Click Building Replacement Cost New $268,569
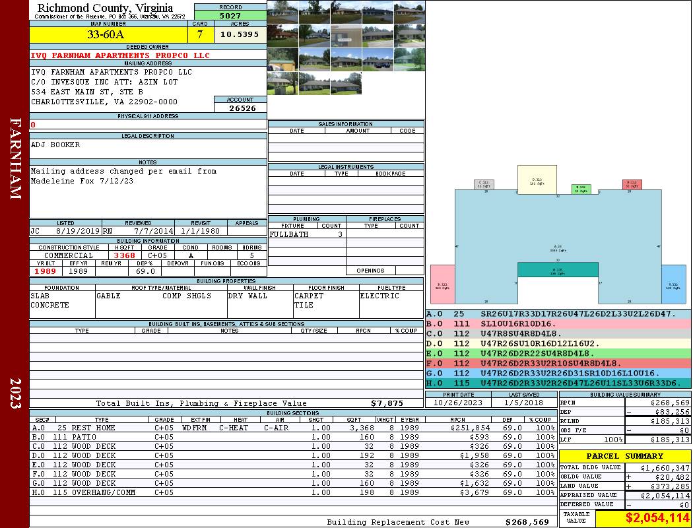This screenshot has height=528, width=693. click(x=527, y=522)
